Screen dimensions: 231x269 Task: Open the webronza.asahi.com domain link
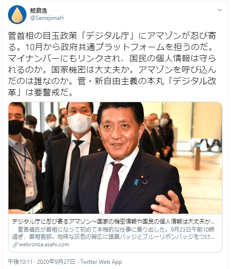coord(44,244)
